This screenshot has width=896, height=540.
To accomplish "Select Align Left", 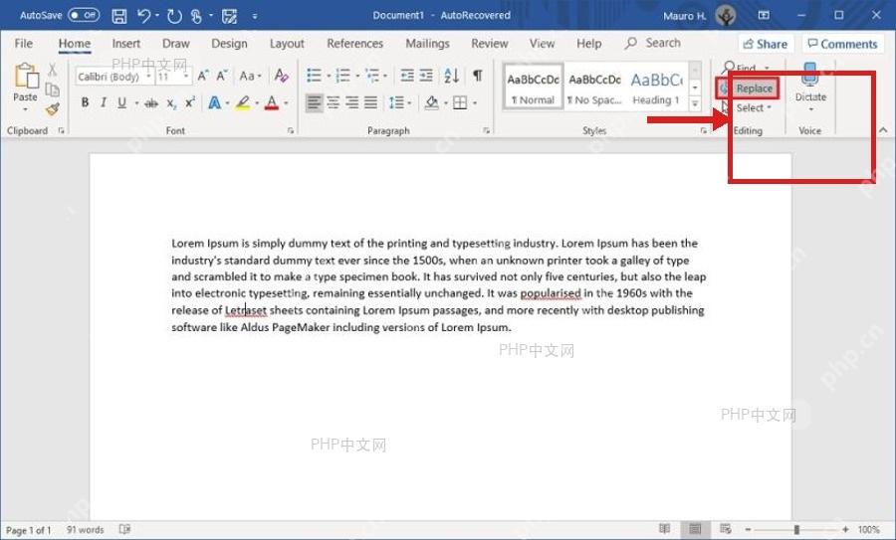I will [x=314, y=102].
